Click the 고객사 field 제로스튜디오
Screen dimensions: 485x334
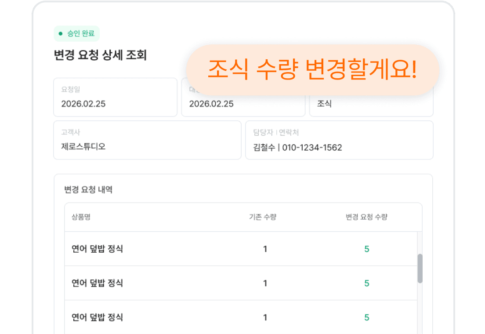click(147, 140)
